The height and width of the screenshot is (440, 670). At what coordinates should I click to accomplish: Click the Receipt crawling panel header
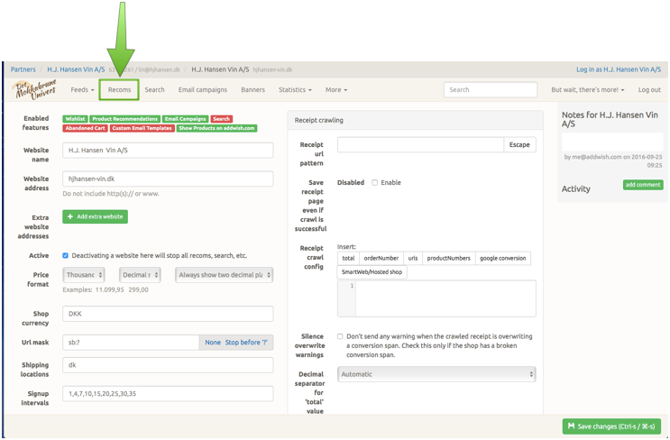416,121
